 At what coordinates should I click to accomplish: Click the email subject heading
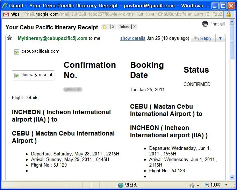click(x=52, y=27)
